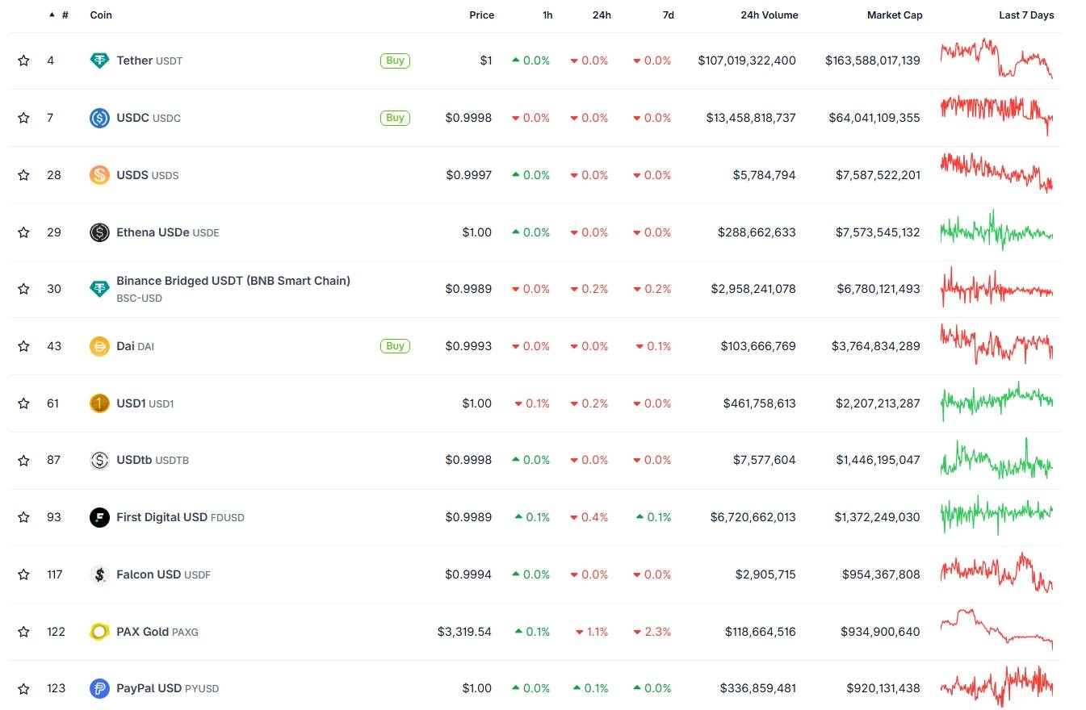Toggle favorite star for Binance Bridged USDT
1086x710 pixels.
(x=23, y=289)
